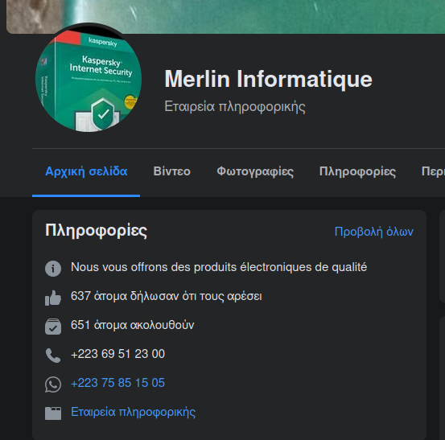Screen dimensions: 445x440
Task: Click the thumbs-up likes icon
Action: (x=53, y=298)
